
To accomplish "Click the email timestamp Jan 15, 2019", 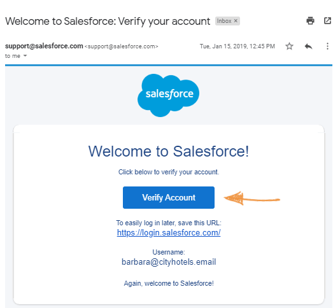I will tap(237, 46).
